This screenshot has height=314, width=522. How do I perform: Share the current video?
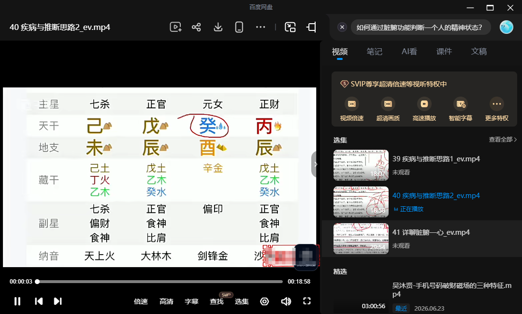coord(196,27)
